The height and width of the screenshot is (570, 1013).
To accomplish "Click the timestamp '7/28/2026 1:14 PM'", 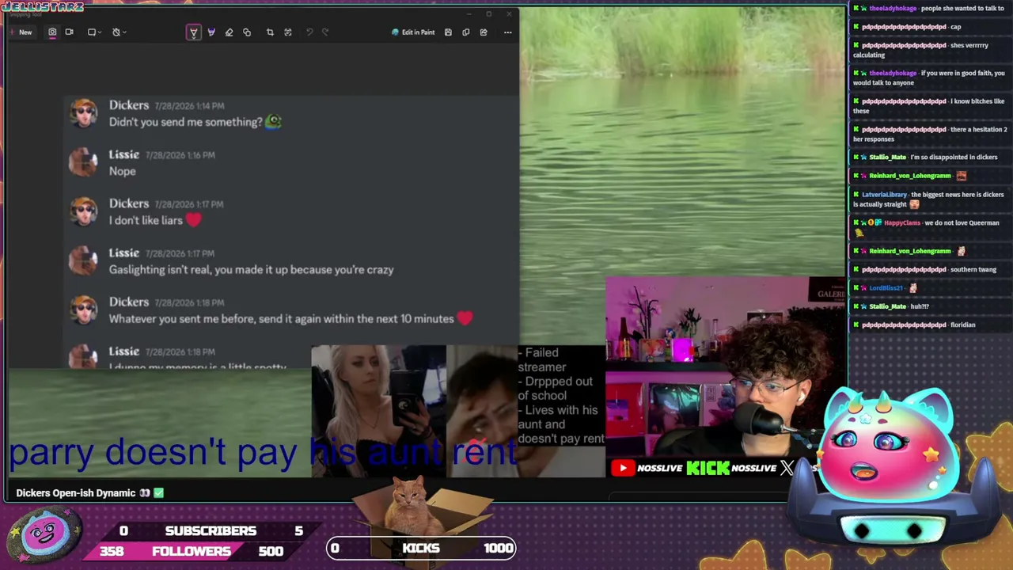I will [x=189, y=105].
